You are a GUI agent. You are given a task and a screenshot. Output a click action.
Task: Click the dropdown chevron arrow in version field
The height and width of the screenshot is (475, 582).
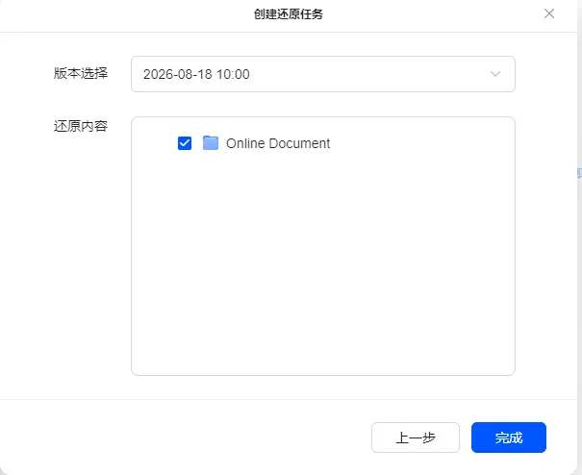click(x=495, y=74)
